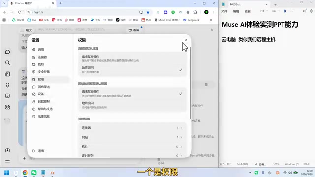The image size is (315, 177).
Task: Bookmark this page with star icon
Action: (x=148, y=12)
